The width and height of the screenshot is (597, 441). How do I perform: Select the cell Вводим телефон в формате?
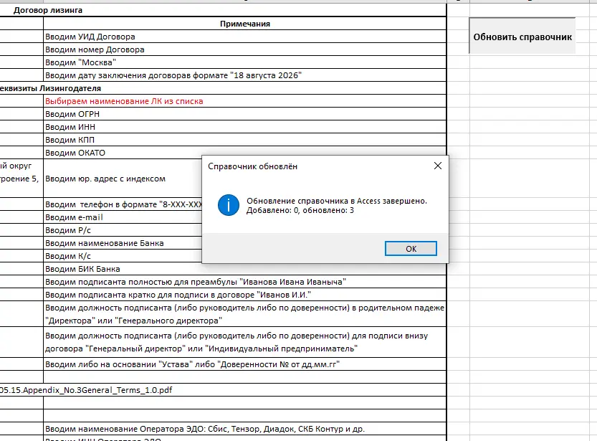tap(123, 204)
